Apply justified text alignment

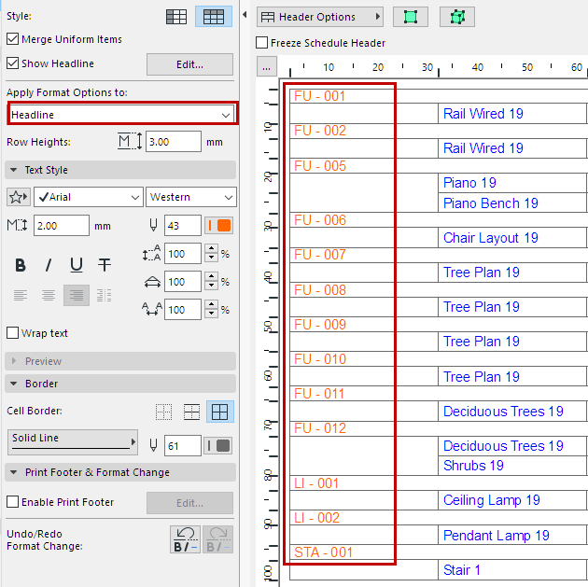click(105, 296)
